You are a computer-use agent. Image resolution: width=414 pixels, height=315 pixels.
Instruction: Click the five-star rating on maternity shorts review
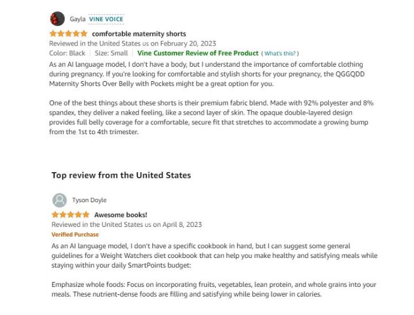[68, 33]
